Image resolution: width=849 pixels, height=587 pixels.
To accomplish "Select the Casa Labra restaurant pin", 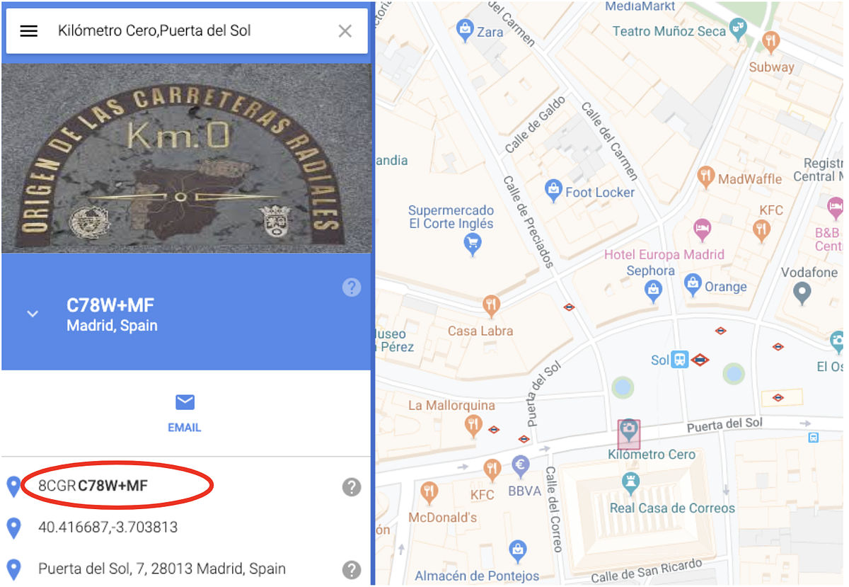I will pos(490,307).
